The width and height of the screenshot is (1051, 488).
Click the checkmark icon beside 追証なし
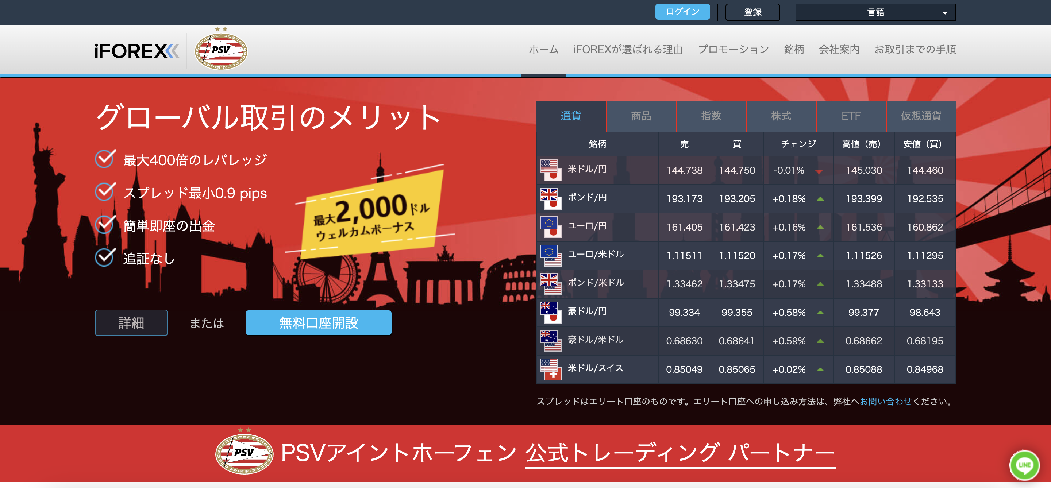(x=105, y=257)
